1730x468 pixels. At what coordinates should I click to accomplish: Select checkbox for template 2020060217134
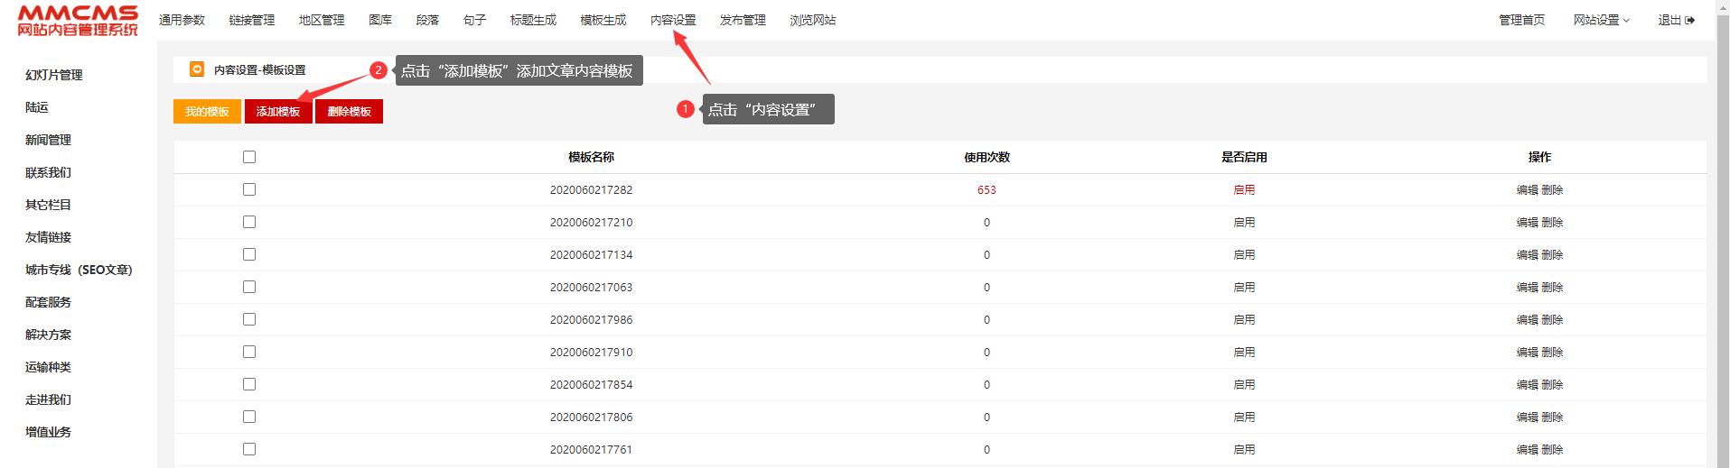pyautogui.click(x=249, y=254)
